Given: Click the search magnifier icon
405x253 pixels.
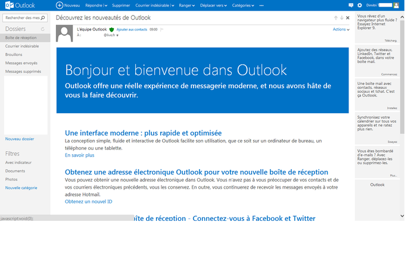Looking at the screenshot, I should 43,18.
